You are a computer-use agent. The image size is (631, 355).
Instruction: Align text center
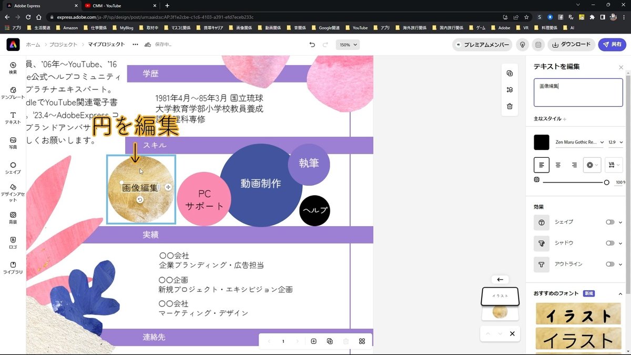pos(558,165)
